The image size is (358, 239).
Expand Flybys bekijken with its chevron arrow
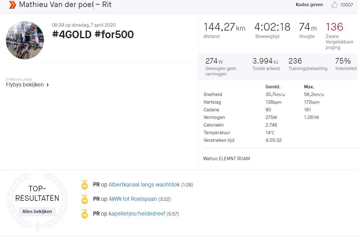click(x=48, y=85)
